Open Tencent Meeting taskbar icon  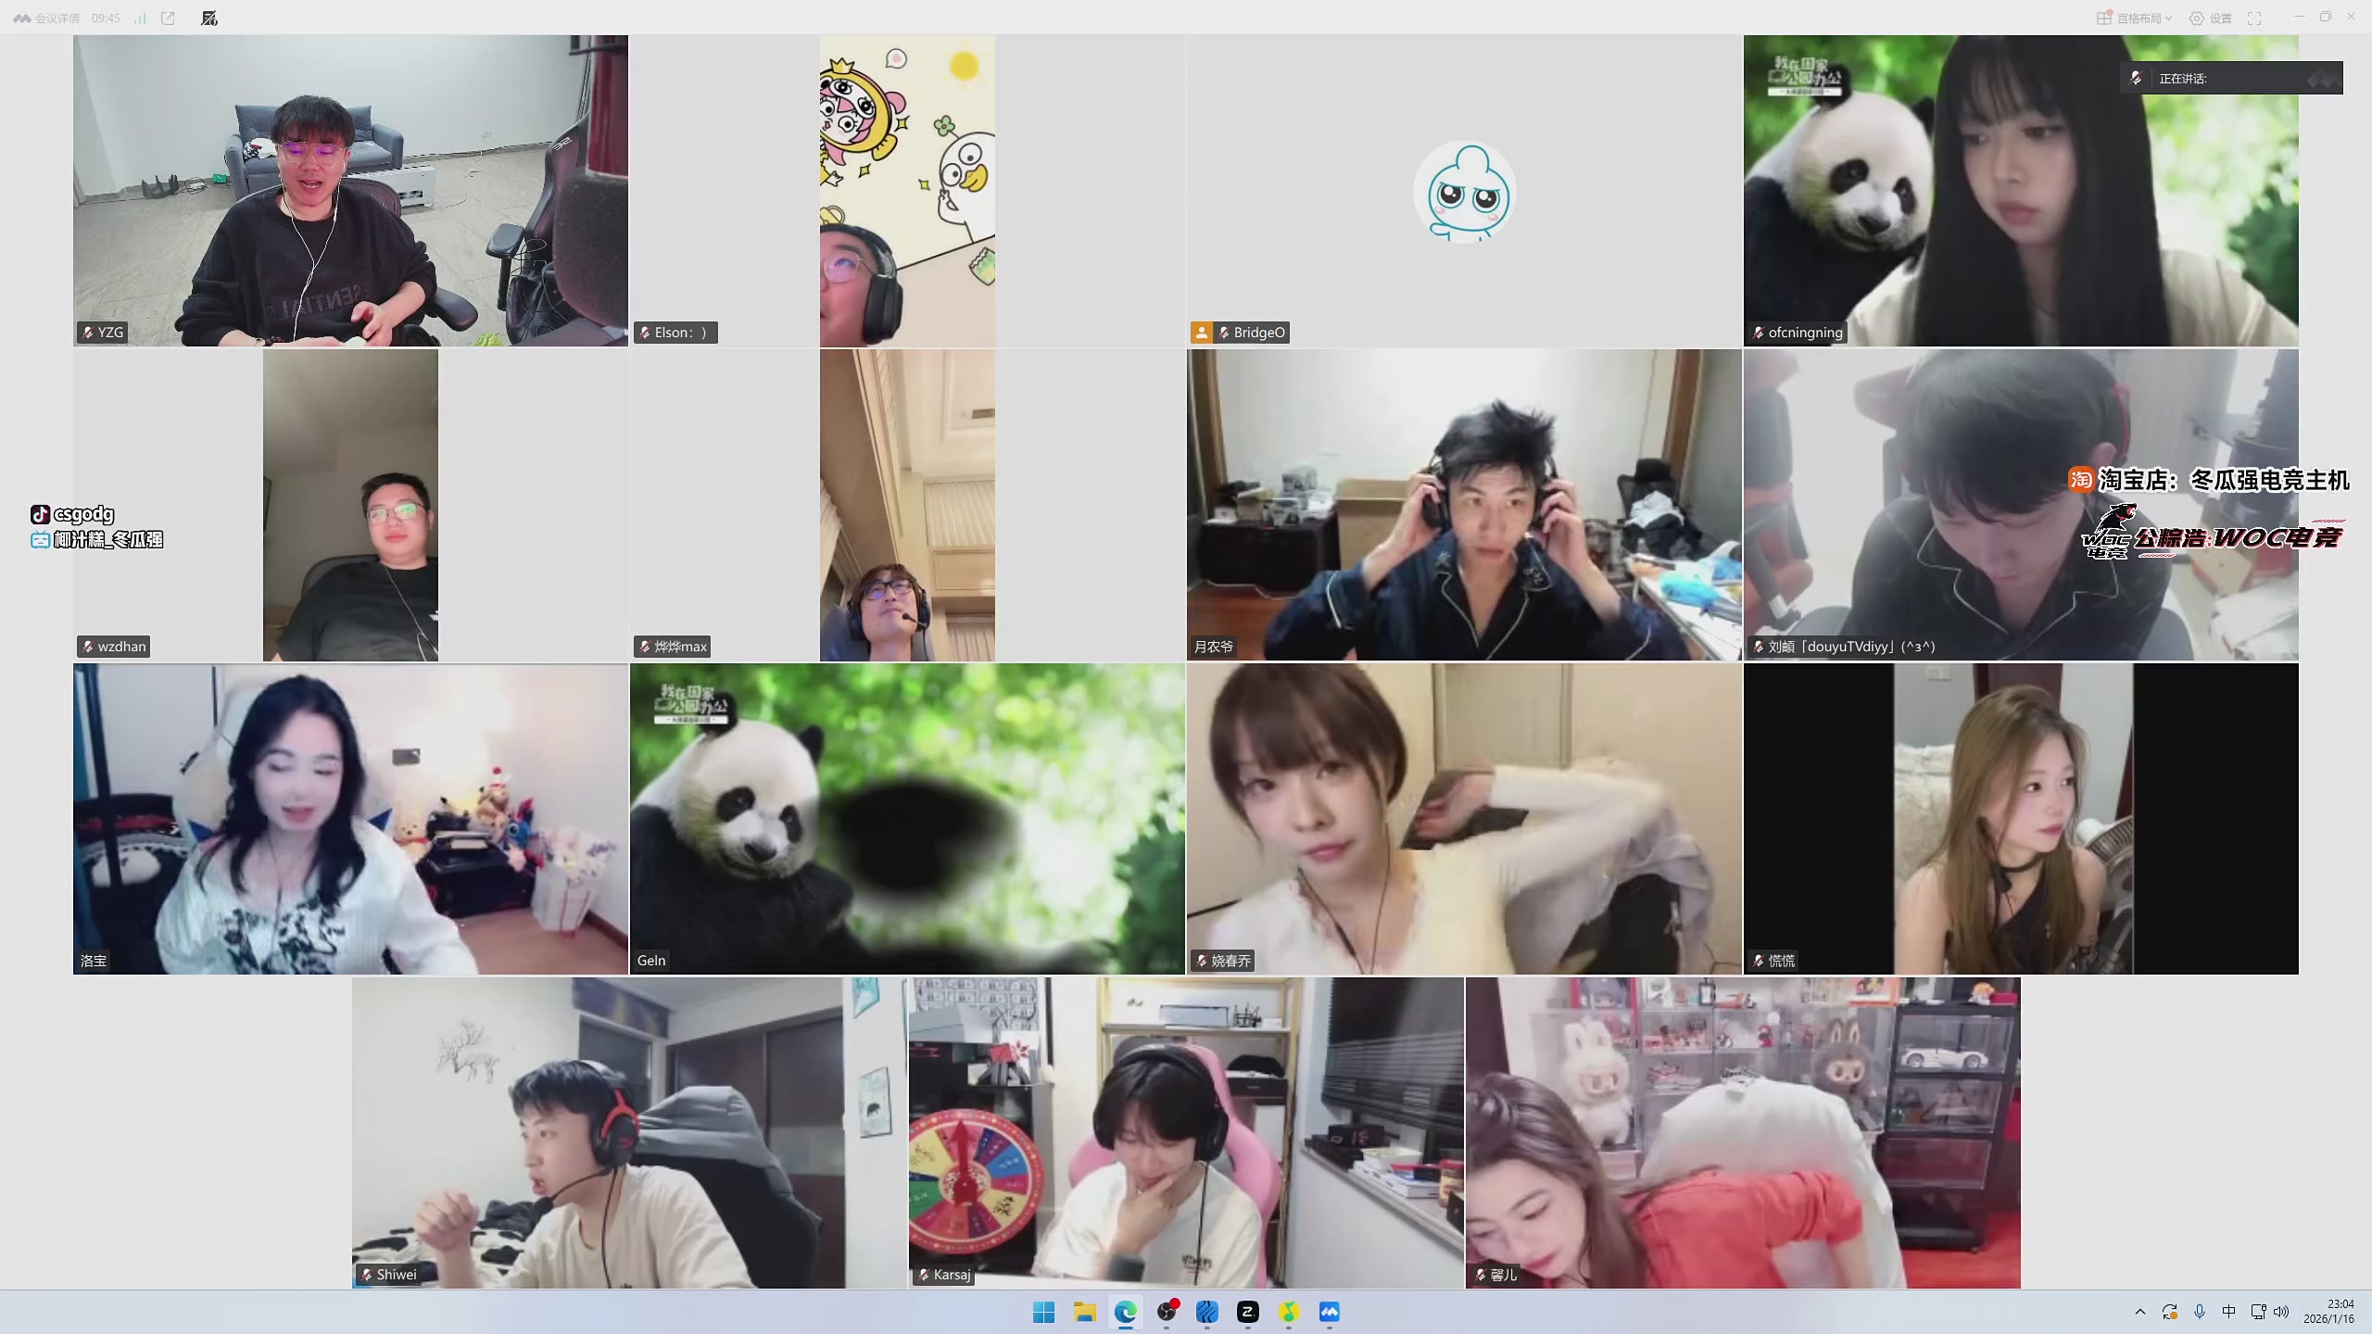1330,1312
